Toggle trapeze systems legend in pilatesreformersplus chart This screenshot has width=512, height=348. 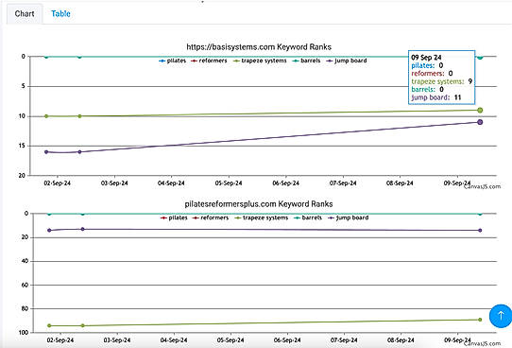pyautogui.click(x=262, y=217)
